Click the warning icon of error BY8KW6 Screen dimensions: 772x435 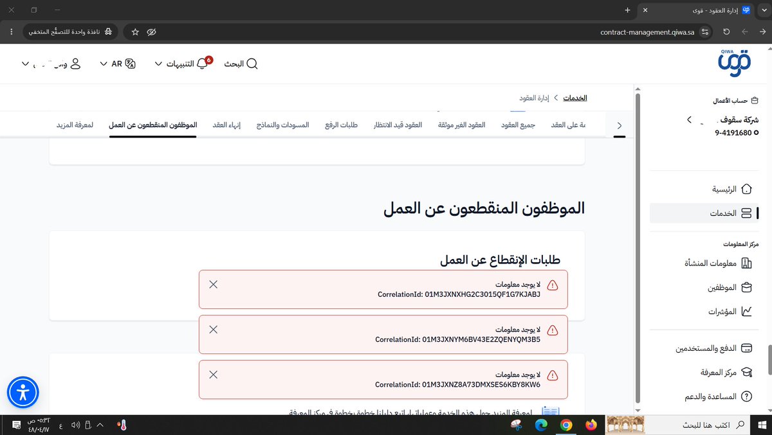553,375
